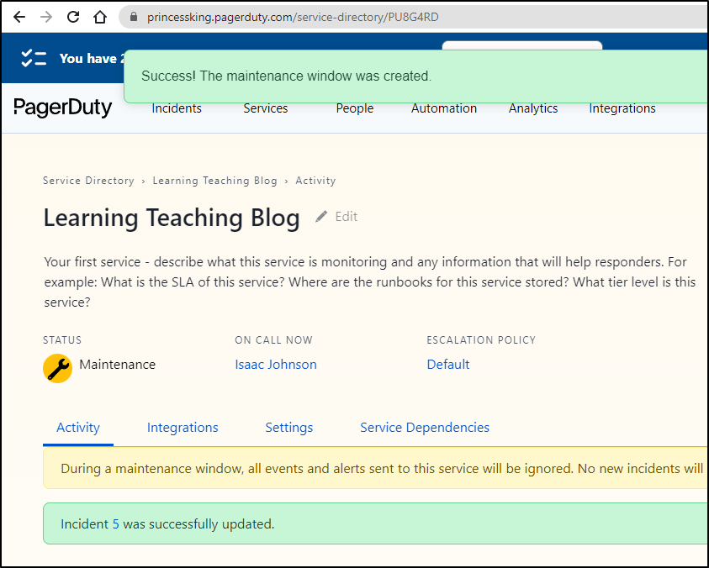Click the Learning Teaching Blog breadcrumb
Viewport: 709px width, 568px height.
[214, 181]
